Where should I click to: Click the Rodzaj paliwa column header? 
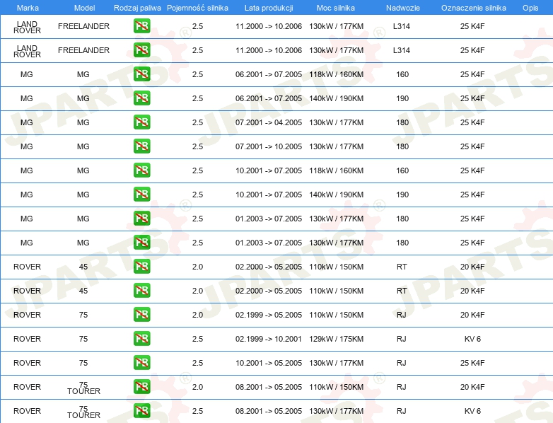click(x=137, y=8)
